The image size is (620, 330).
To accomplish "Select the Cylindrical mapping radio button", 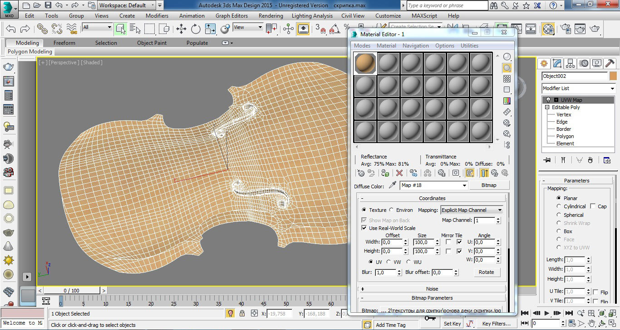I will (x=559, y=206).
